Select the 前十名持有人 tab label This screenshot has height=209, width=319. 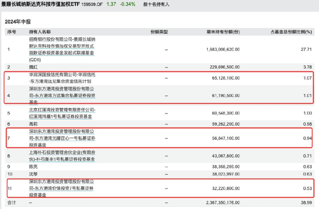[156, 4]
